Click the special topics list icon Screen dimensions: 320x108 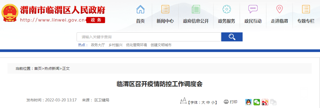pyautogui.click(x=306, y=9)
